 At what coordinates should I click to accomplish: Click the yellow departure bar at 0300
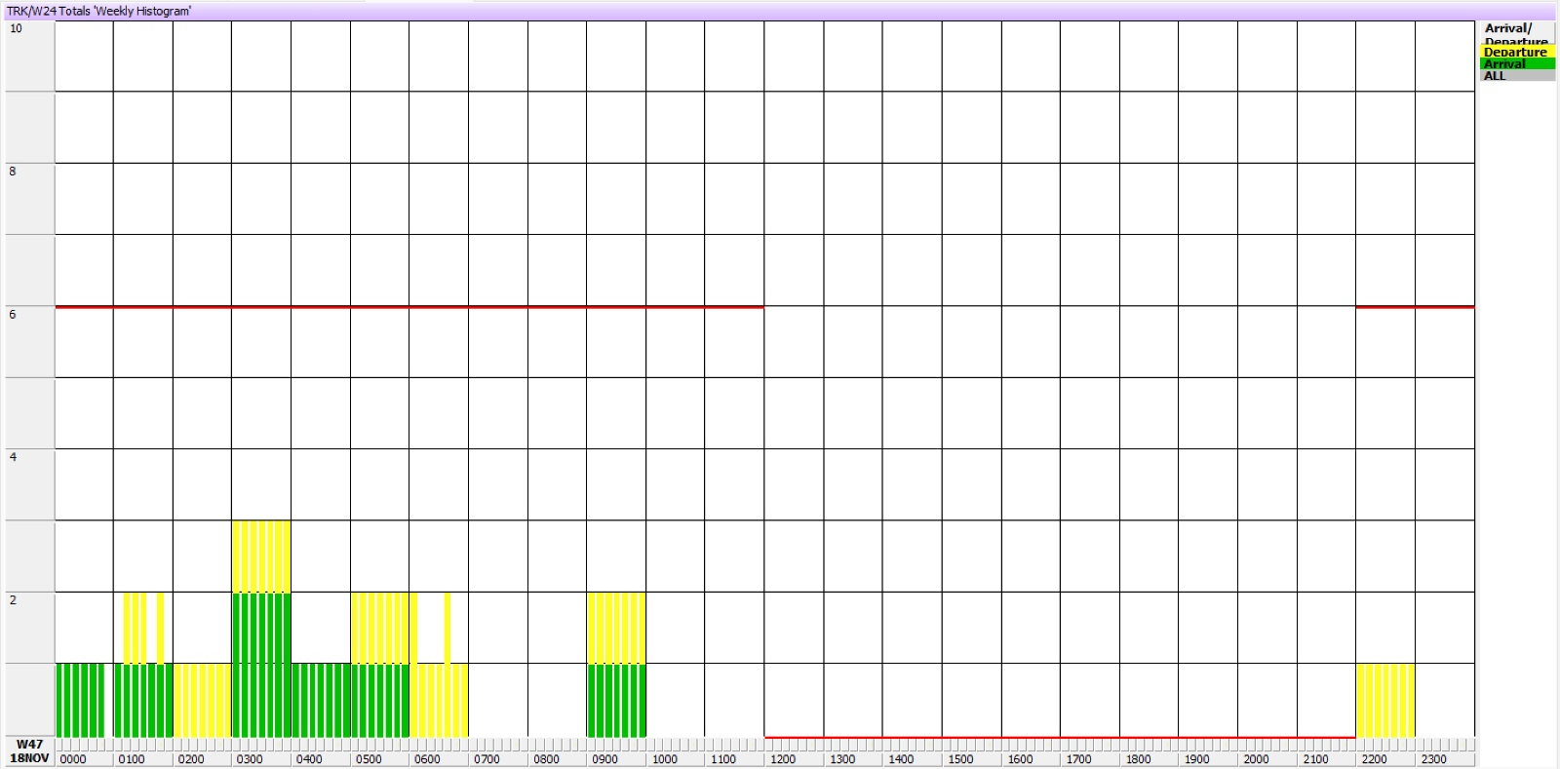261,556
